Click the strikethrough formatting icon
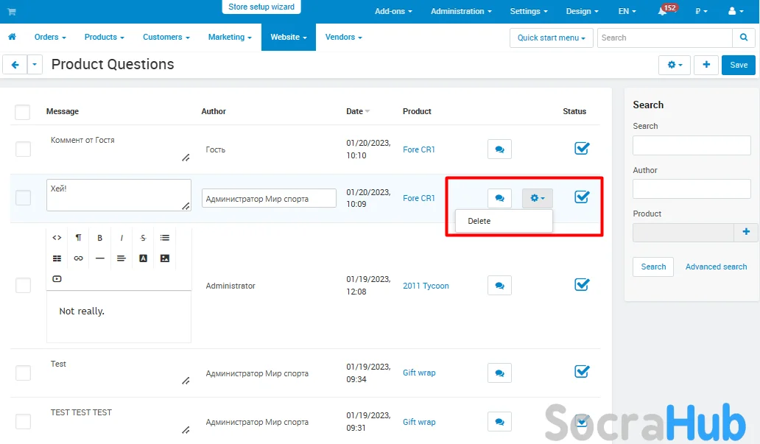This screenshot has height=444, width=760. point(143,238)
